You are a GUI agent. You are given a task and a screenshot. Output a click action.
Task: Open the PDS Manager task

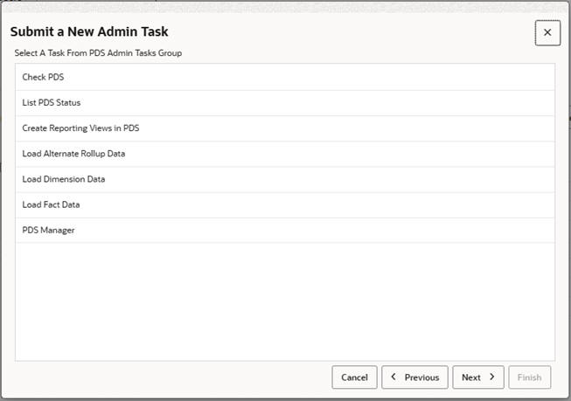(x=48, y=230)
